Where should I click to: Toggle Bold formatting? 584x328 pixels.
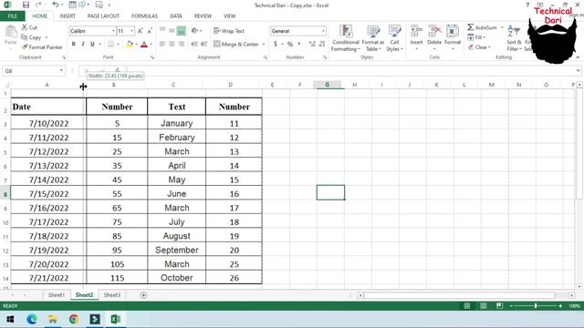[74, 44]
